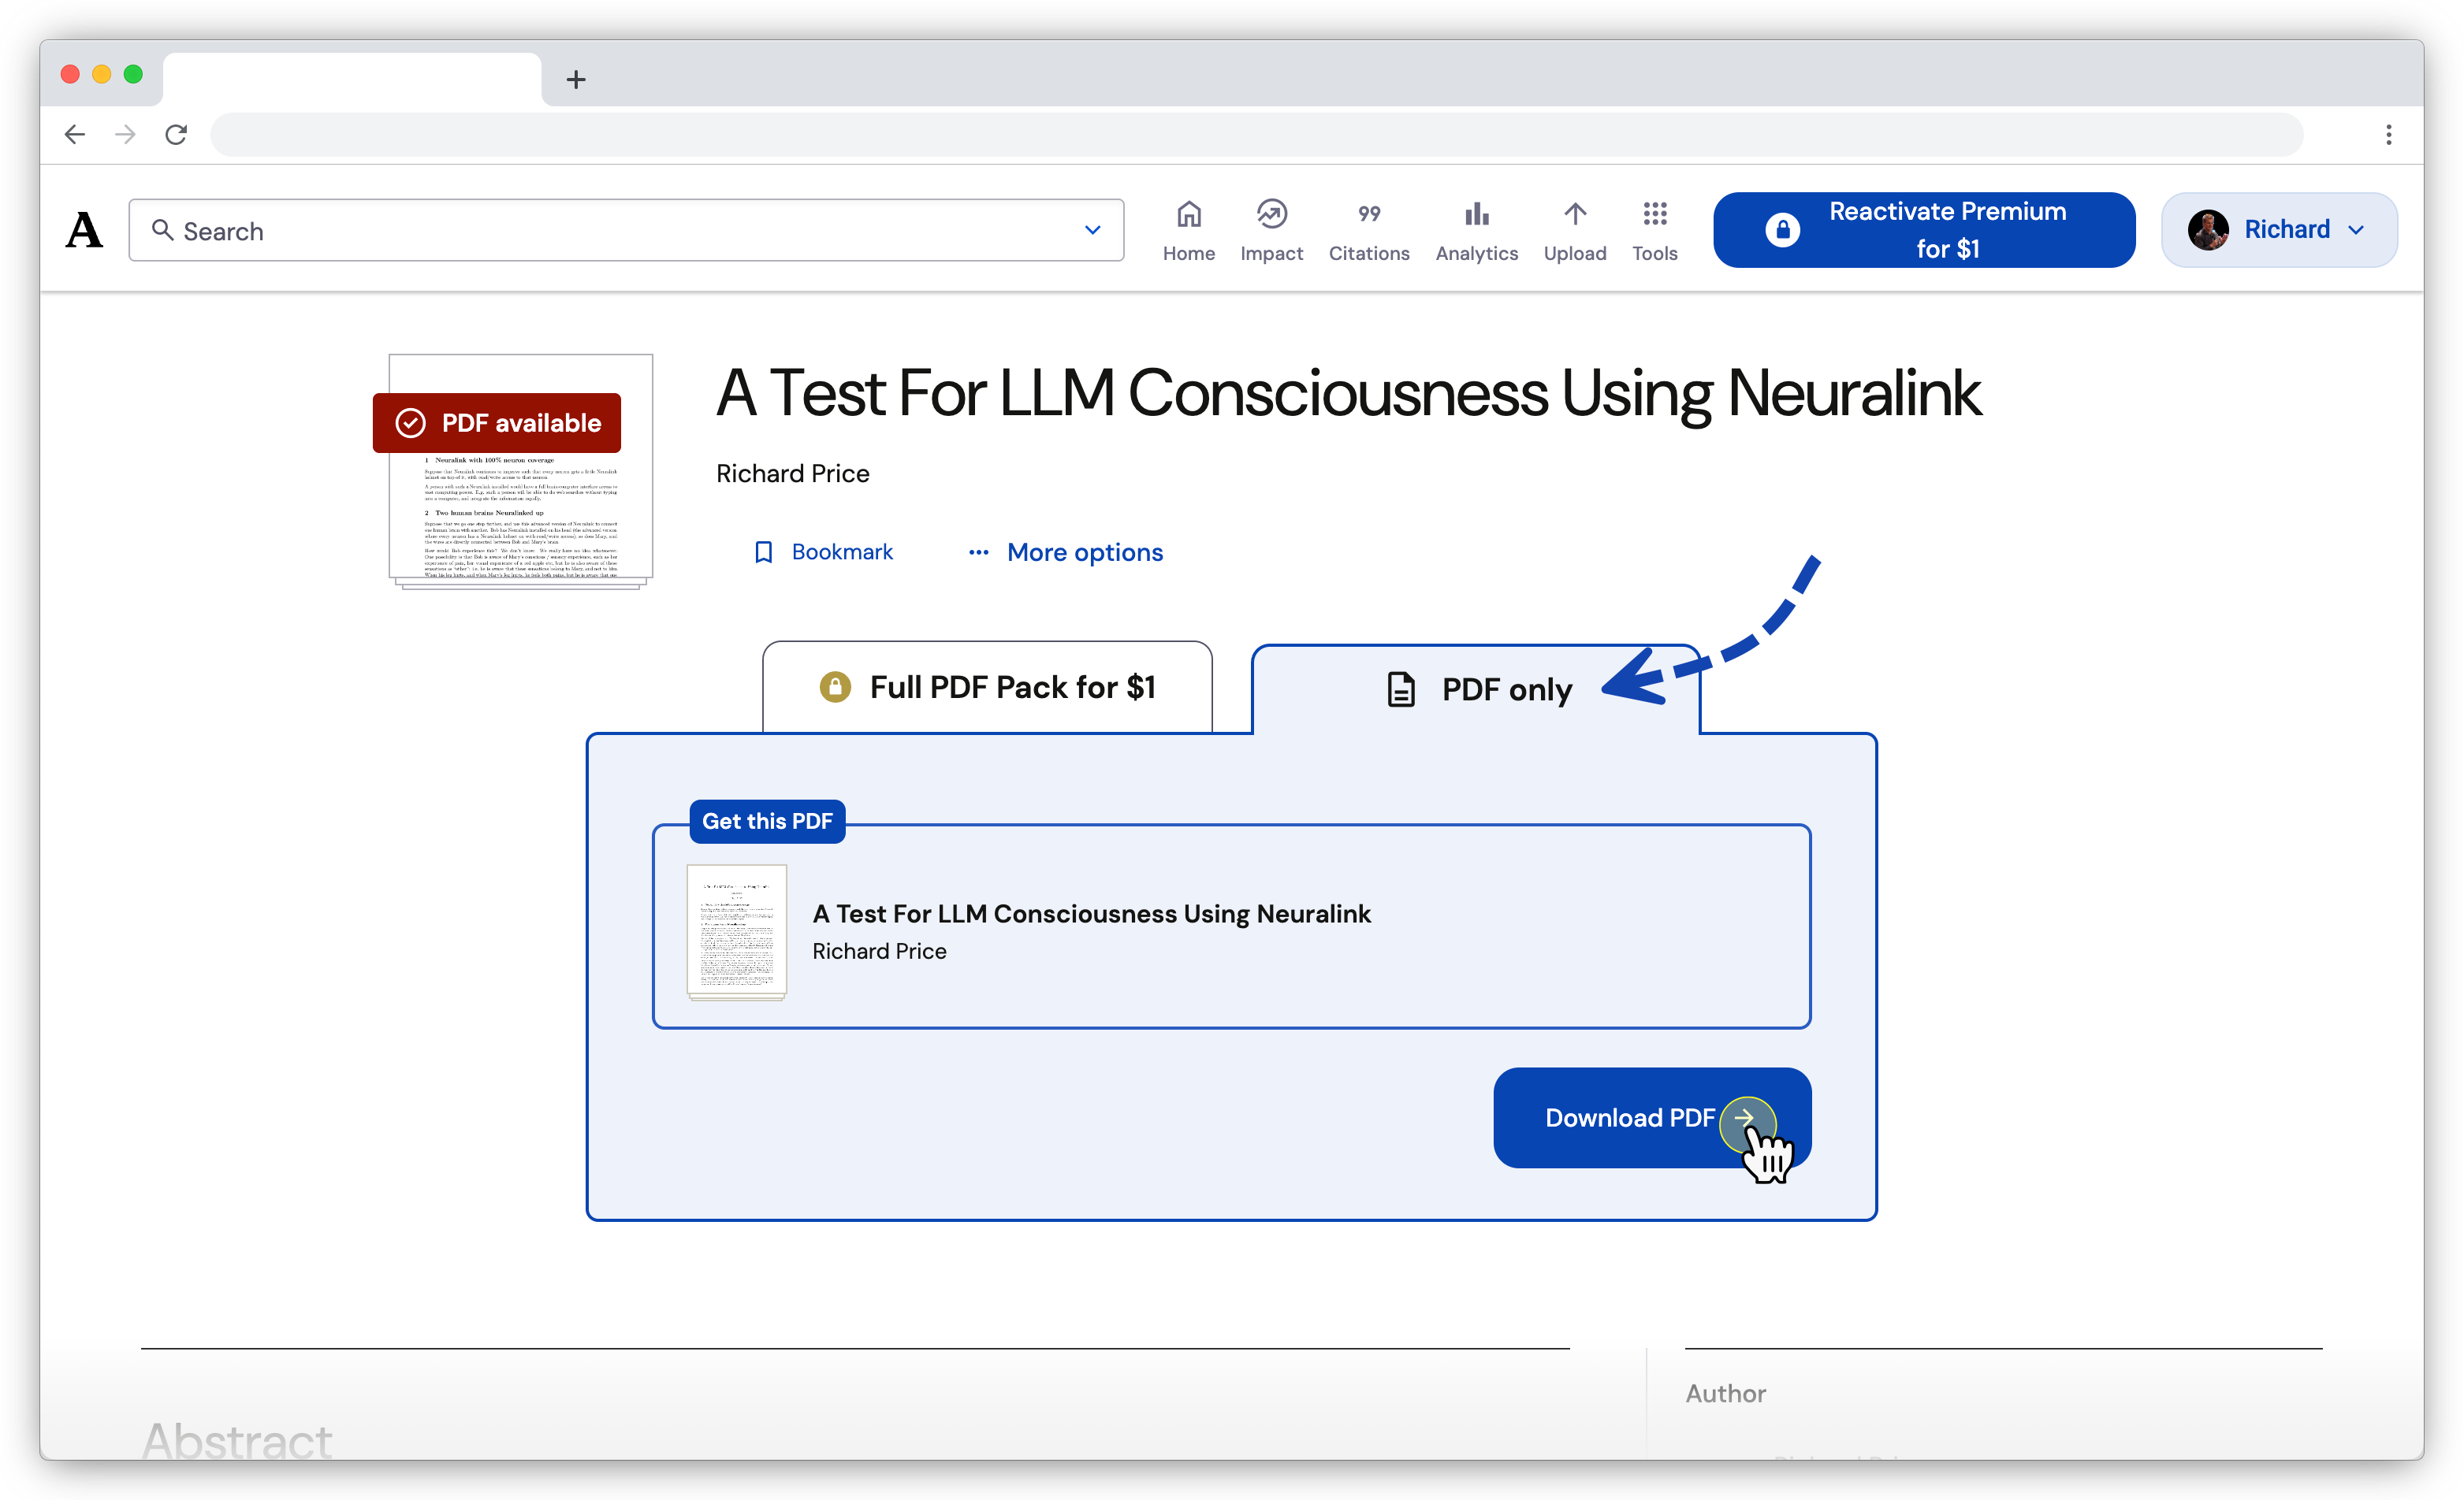Click the browser address bar
2464x1500 pixels.
point(1256,134)
